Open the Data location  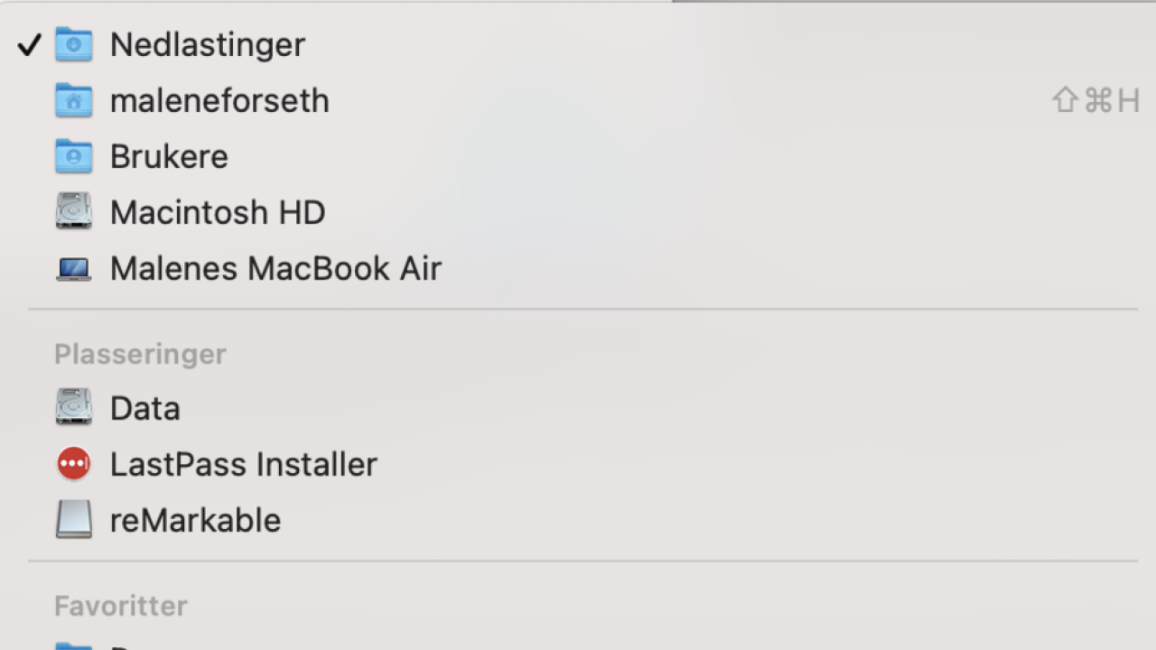tap(578, 408)
